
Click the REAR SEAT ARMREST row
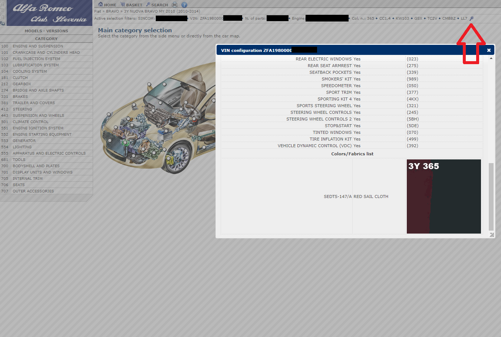[x=352, y=66]
